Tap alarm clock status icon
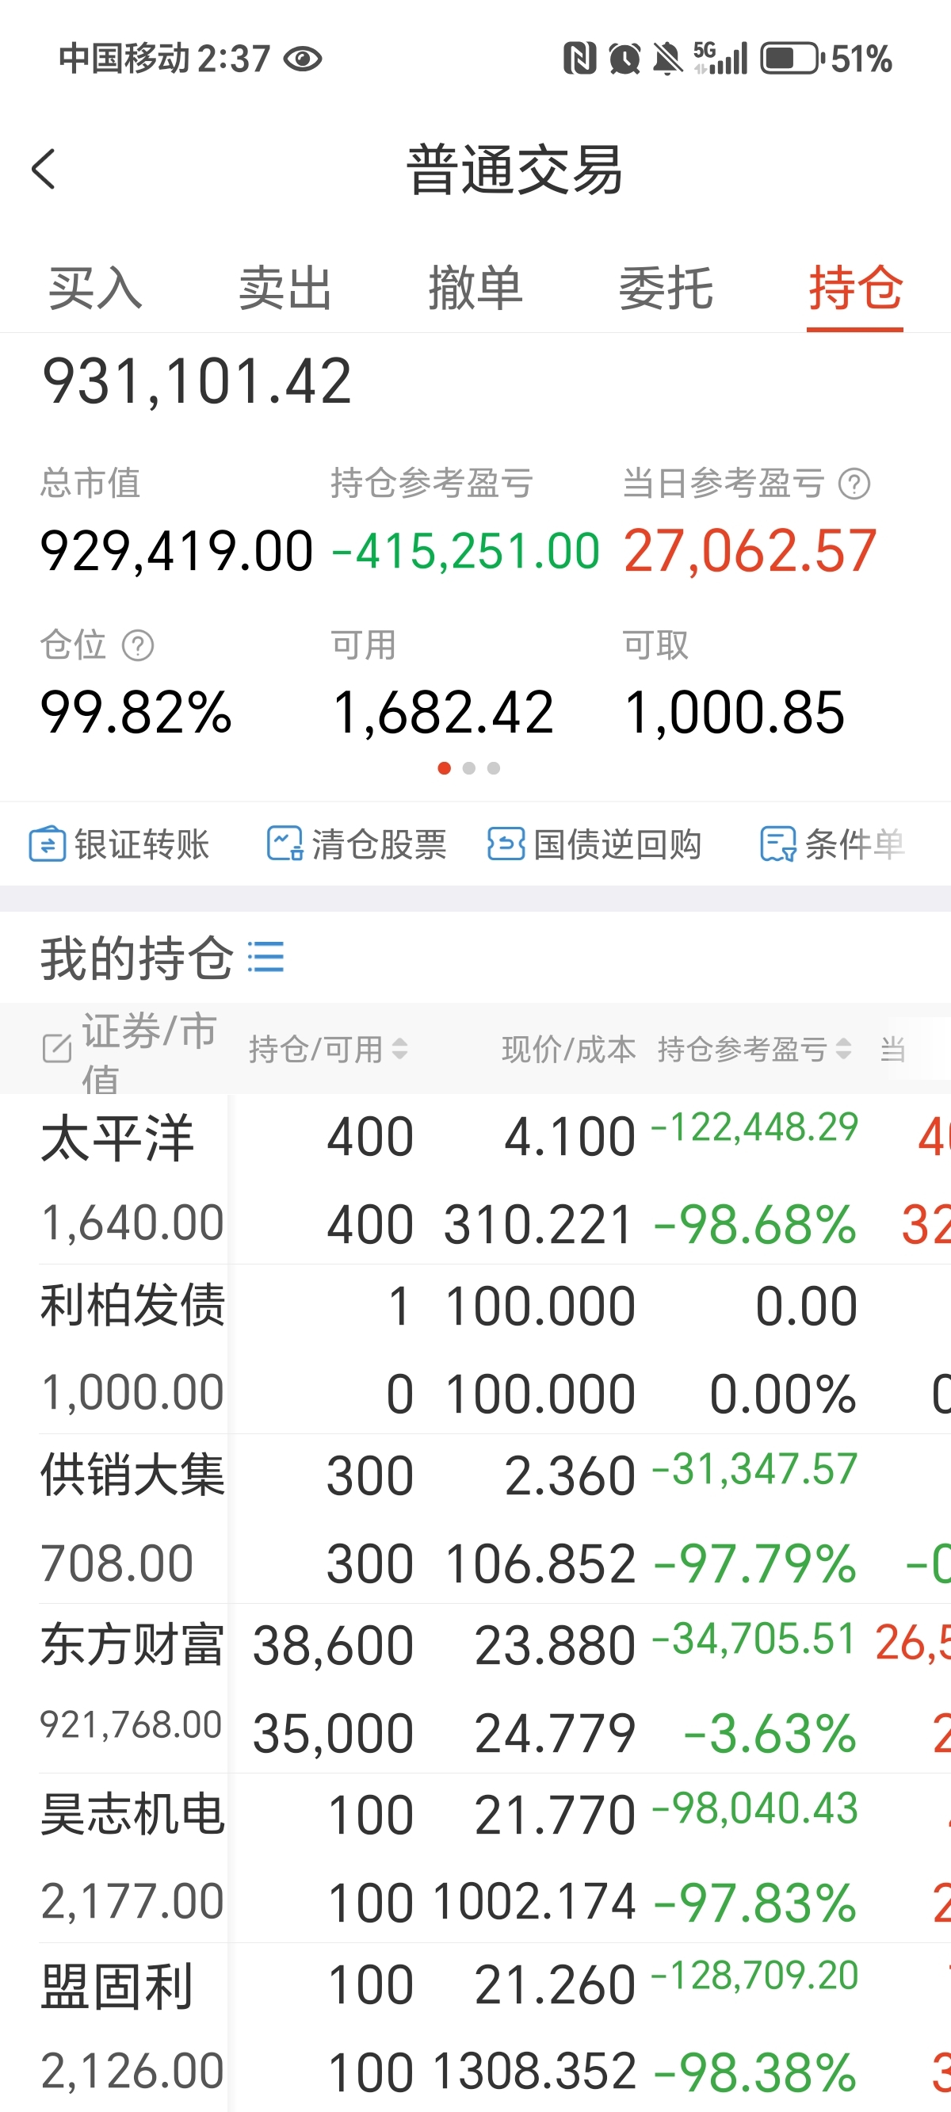This screenshot has width=951, height=2112. click(x=624, y=58)
